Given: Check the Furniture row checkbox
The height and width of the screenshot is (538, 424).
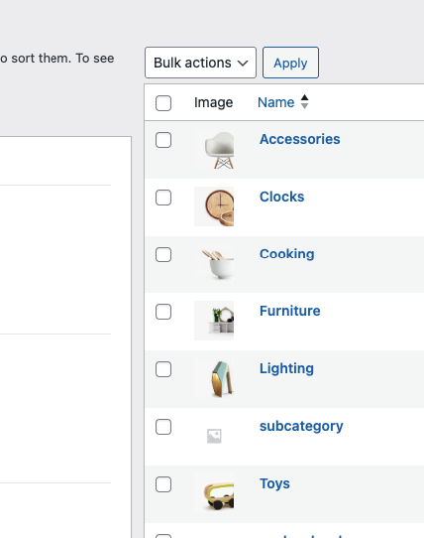Looking at the screenshot, I should point(163,312).
